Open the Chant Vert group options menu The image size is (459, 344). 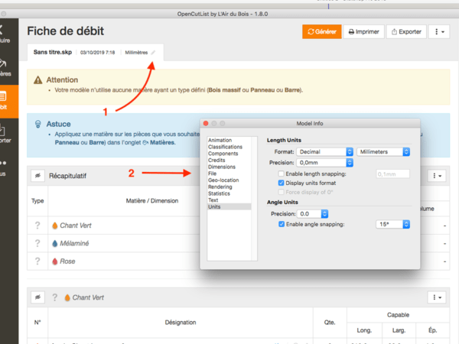(x=437, y=297)
